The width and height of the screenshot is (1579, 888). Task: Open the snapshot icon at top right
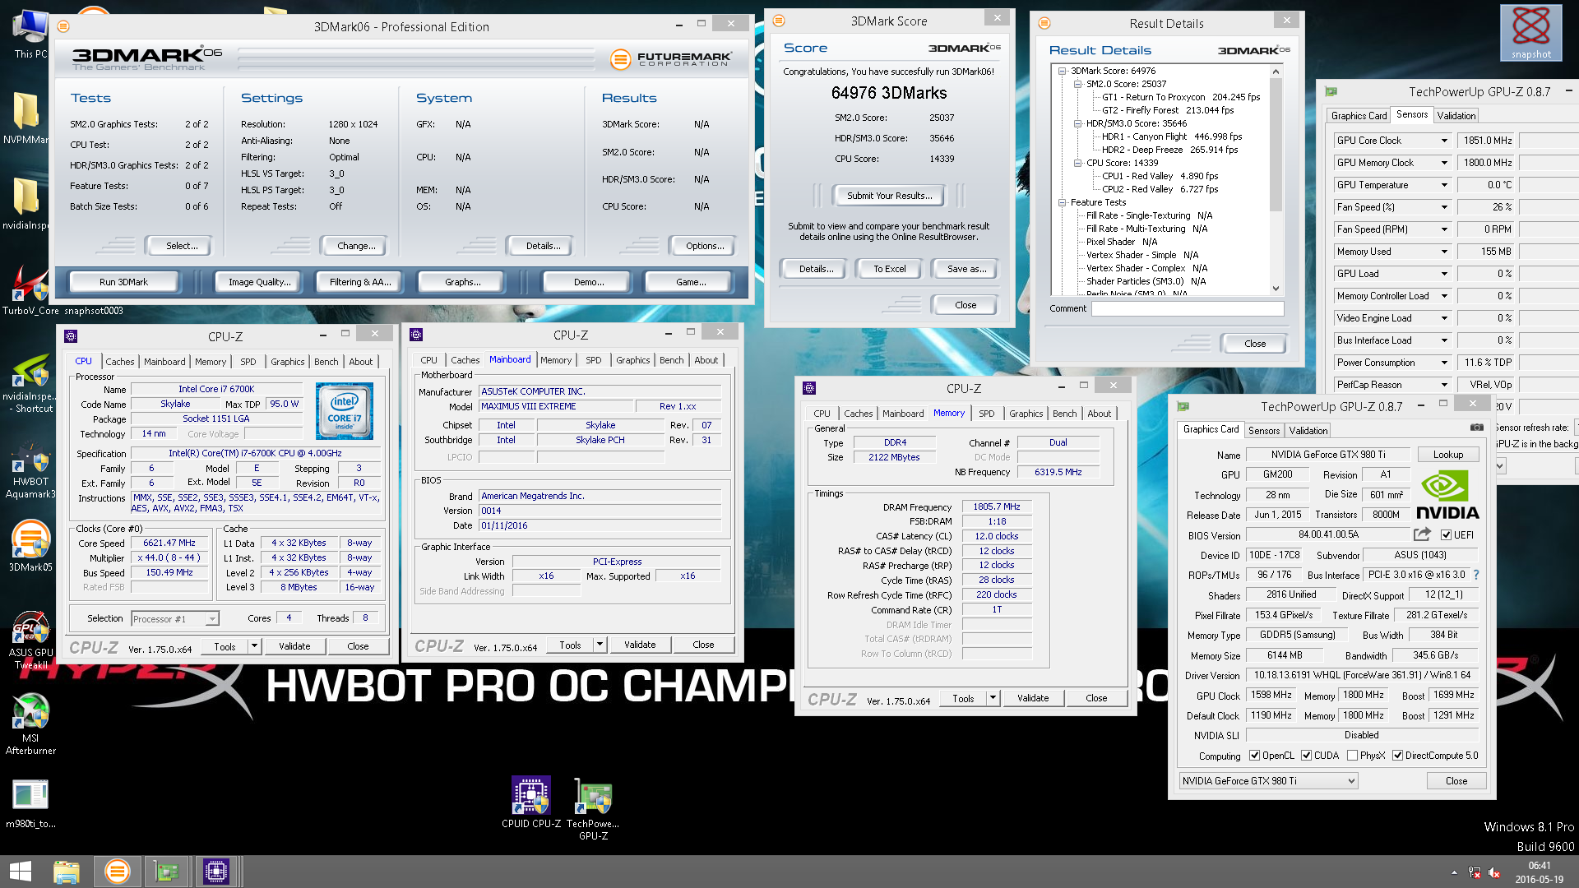click(x=1530, y=33)
